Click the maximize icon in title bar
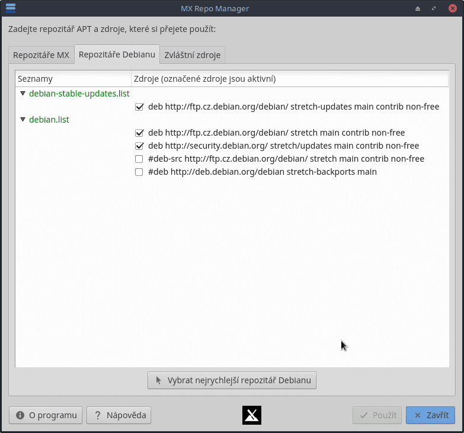Image resolution: width=464 pixels, height=433 pixels. (434, 8)
